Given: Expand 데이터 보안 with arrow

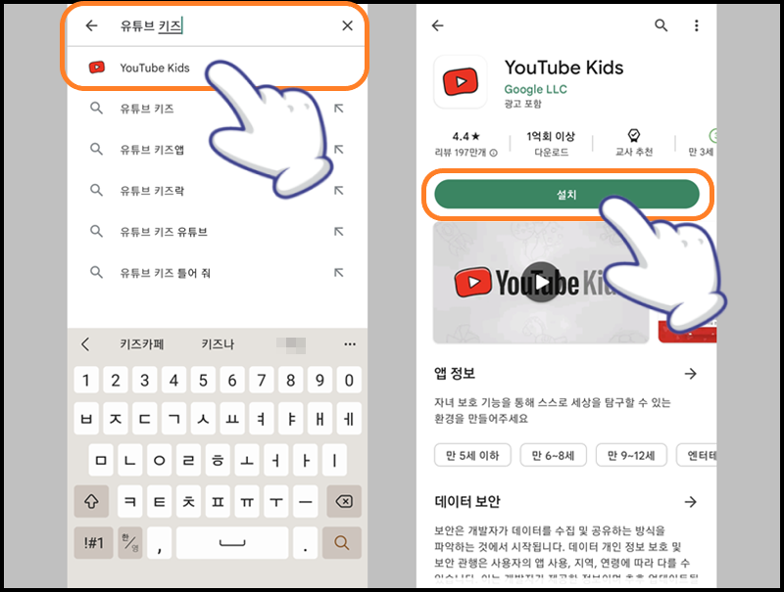Looking at the screenshot, I should tap(691, 502).
